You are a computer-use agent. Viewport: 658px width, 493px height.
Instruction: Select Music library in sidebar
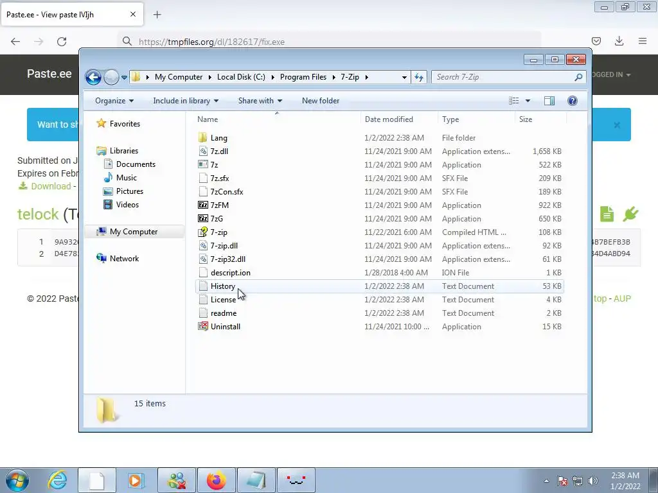click(127, 178)
